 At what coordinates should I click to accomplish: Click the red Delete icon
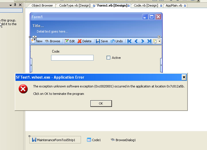(x=80, y=41)
